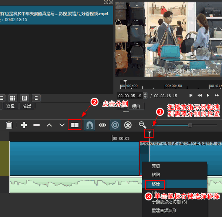Play the video in the preview
This screenshot has width=222, height=217.
208,95
